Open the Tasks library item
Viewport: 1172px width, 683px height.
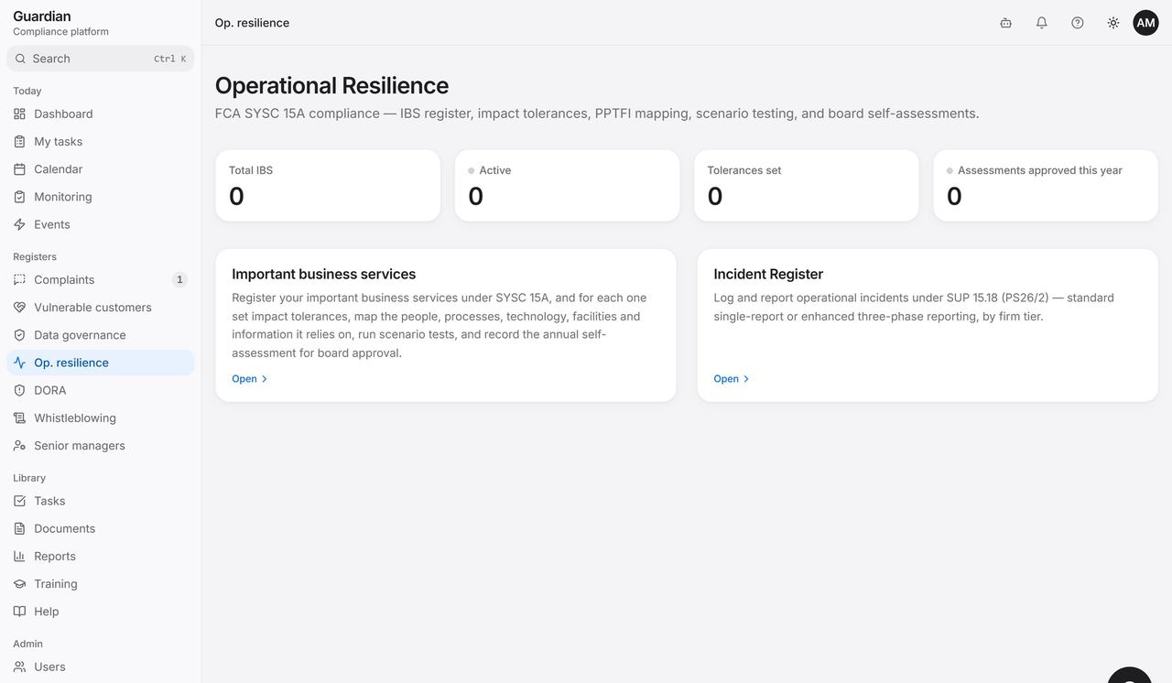[101, 501]
